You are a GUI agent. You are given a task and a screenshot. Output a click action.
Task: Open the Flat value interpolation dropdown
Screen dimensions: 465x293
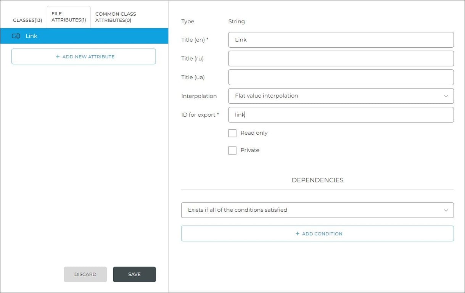point(341,96)
